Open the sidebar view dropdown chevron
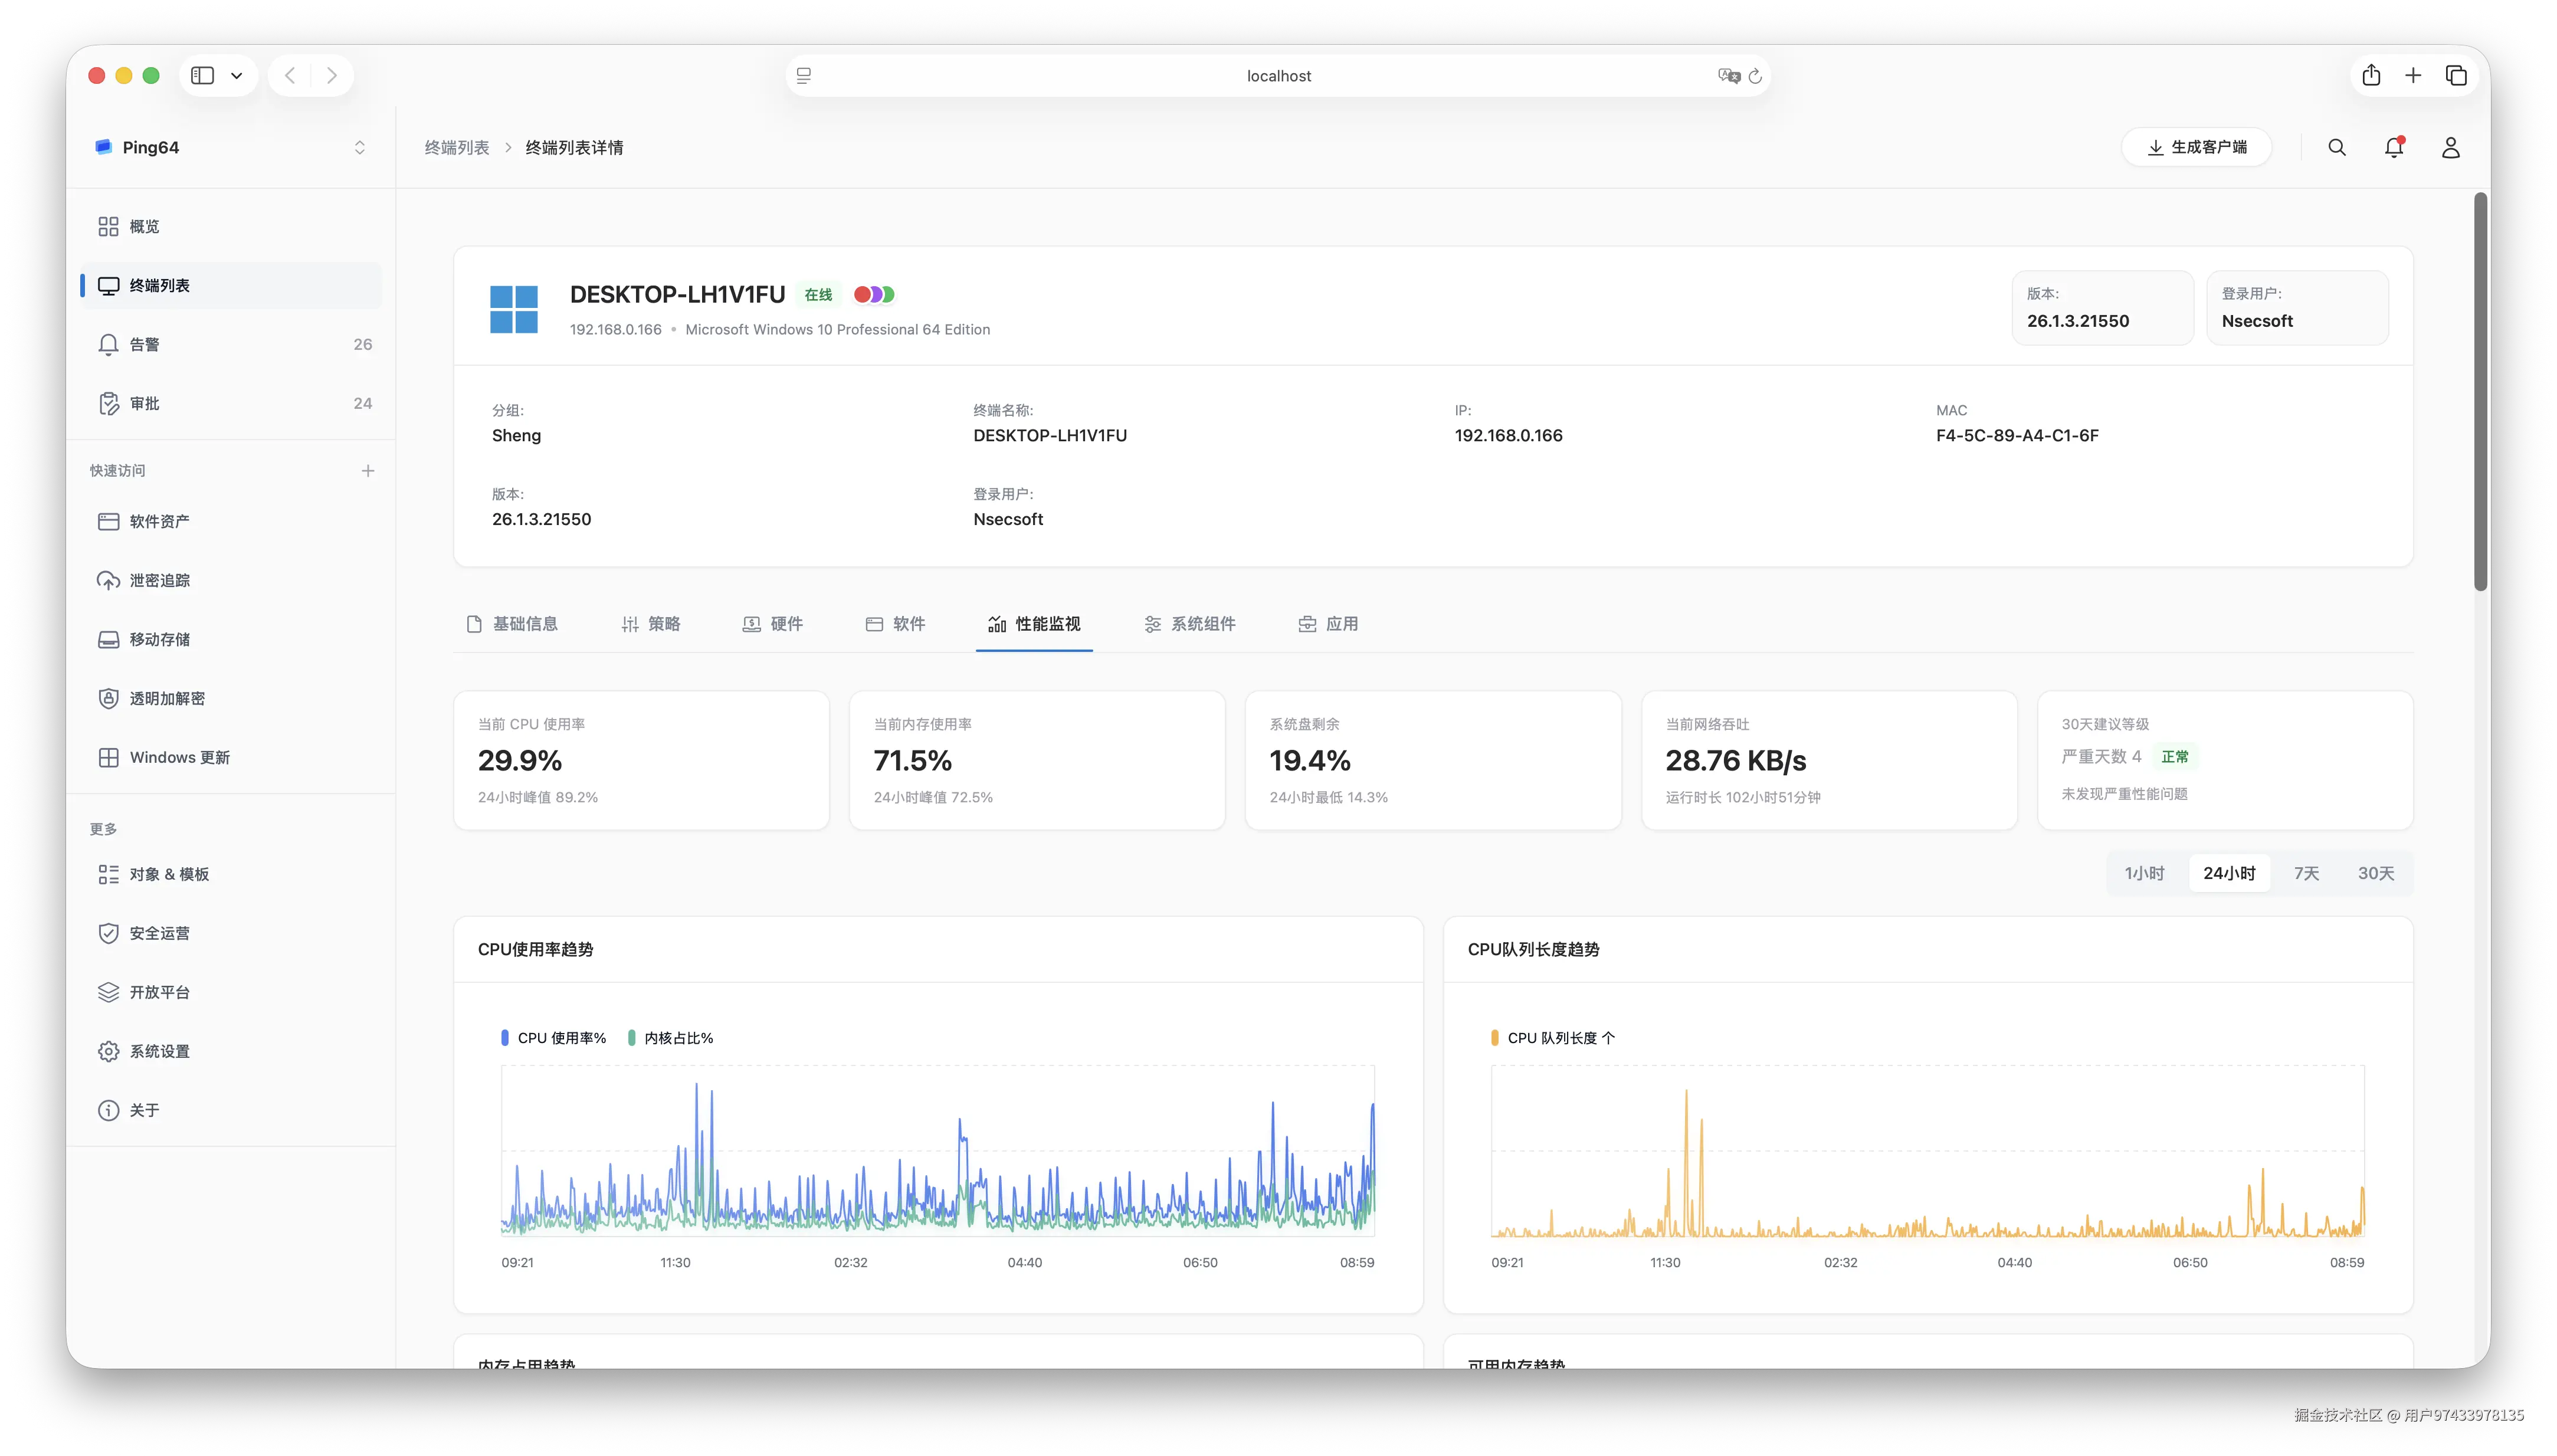 coord(237,75)
